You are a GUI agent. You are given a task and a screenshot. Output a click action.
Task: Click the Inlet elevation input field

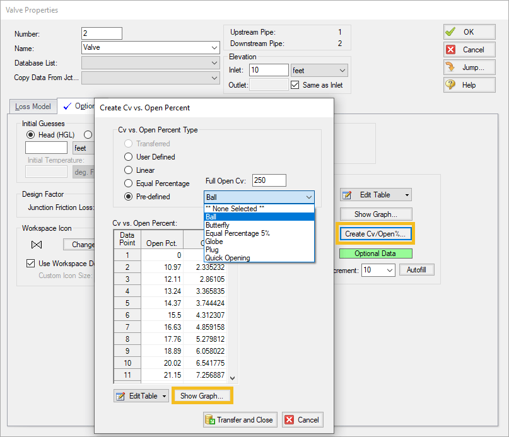(x=269, y=70)
